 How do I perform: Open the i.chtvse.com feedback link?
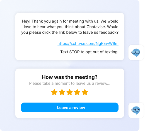point(88,43)
